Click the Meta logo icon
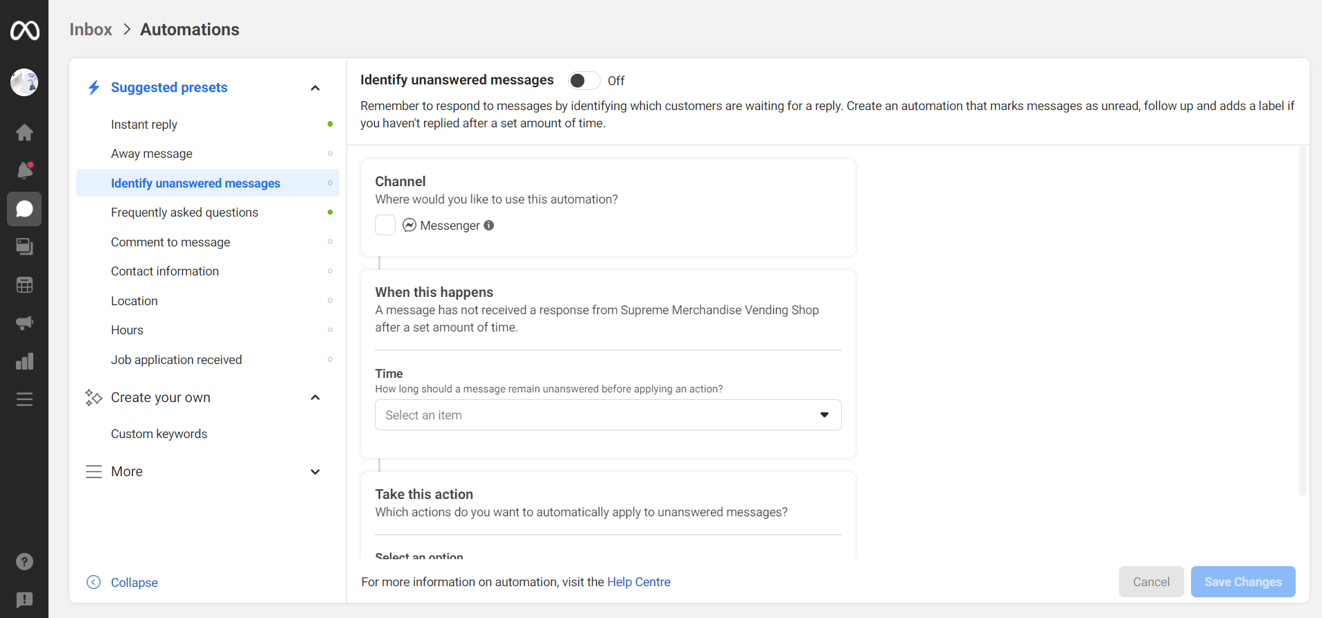Screen dimensions: 1322x618 tap(24, 30)
